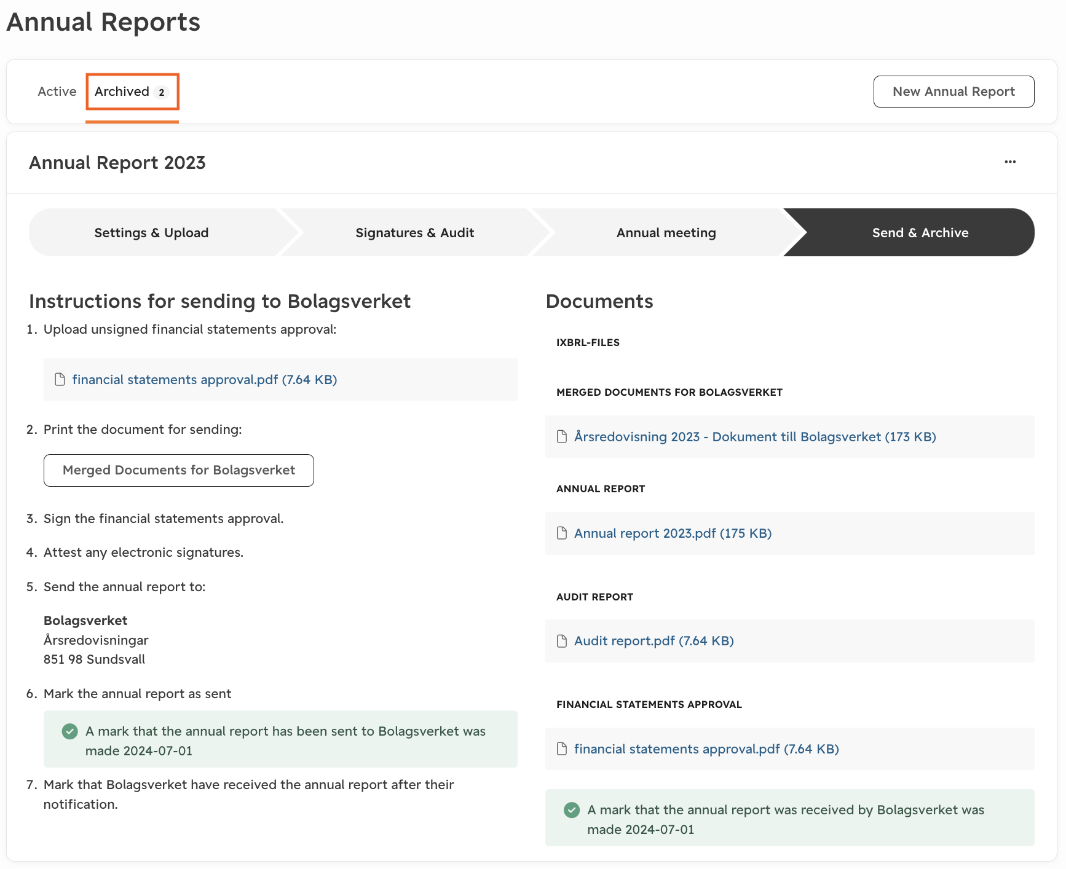Click the green checkmark in the received notice

pyautogui.click(x=572, y=810)
